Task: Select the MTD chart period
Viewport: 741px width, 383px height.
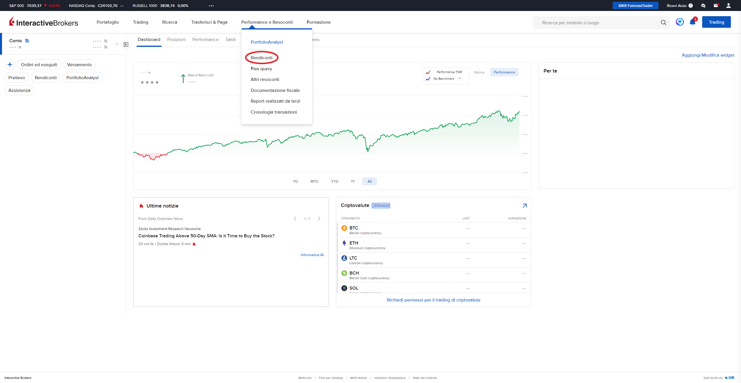Action: (x=314, y=182)
